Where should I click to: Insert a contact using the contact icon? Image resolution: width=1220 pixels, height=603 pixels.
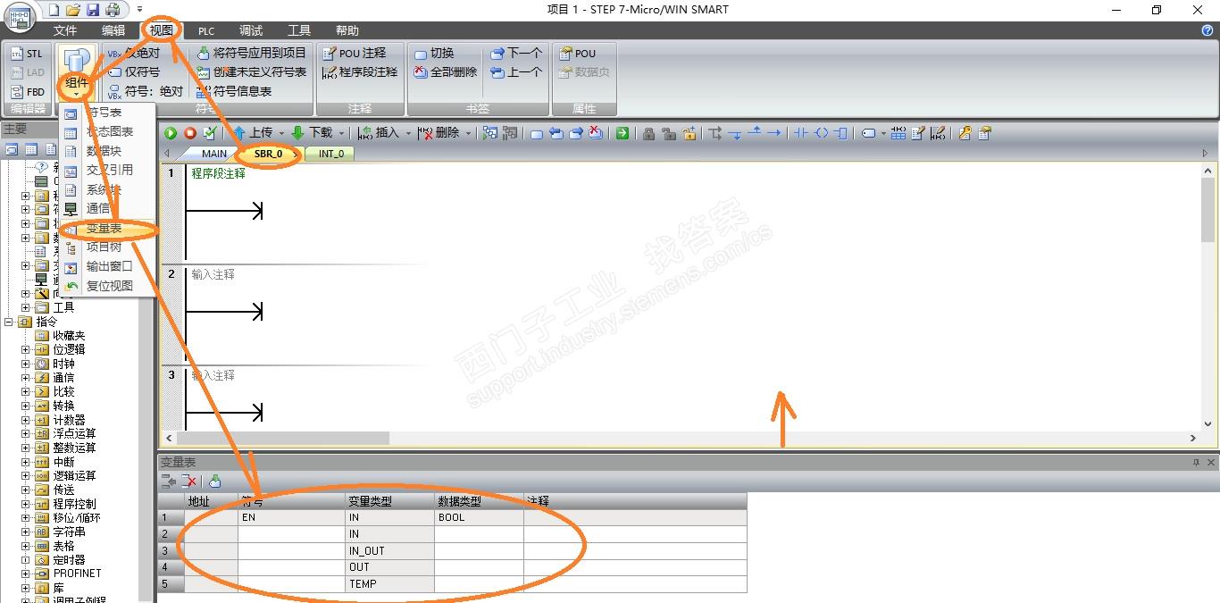coord(800,133)
